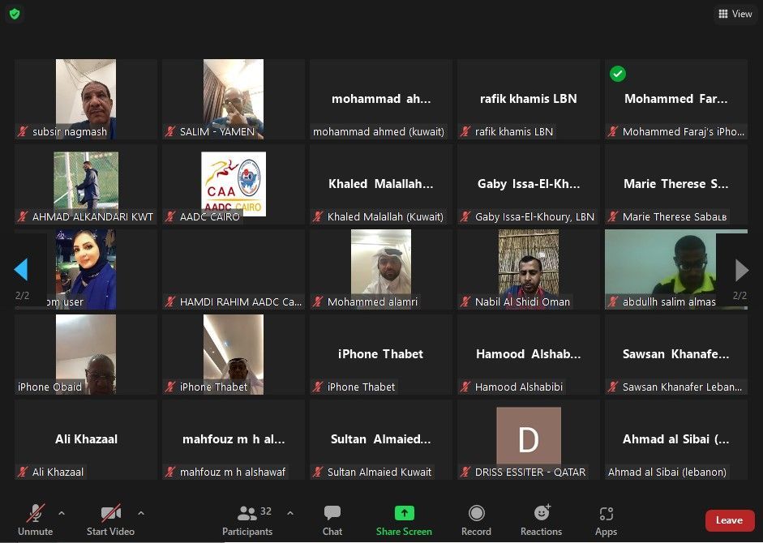Open the Participants list

[247, 519]
